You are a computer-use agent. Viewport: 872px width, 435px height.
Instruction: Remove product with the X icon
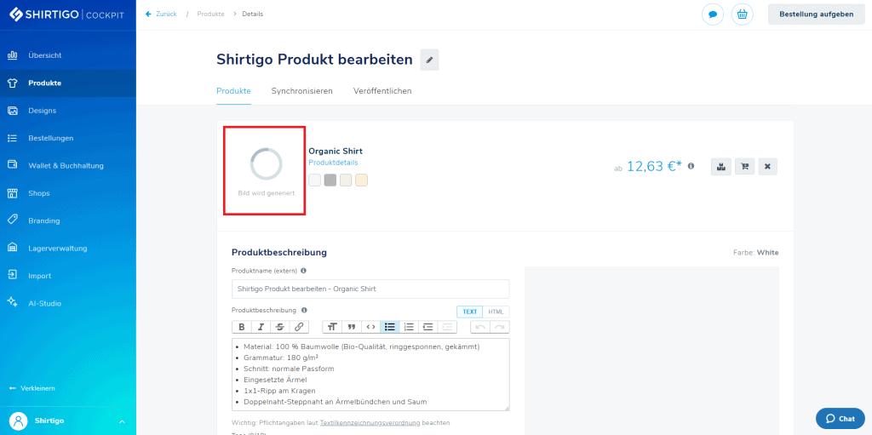pyautogui.click(x=767, y=167)
